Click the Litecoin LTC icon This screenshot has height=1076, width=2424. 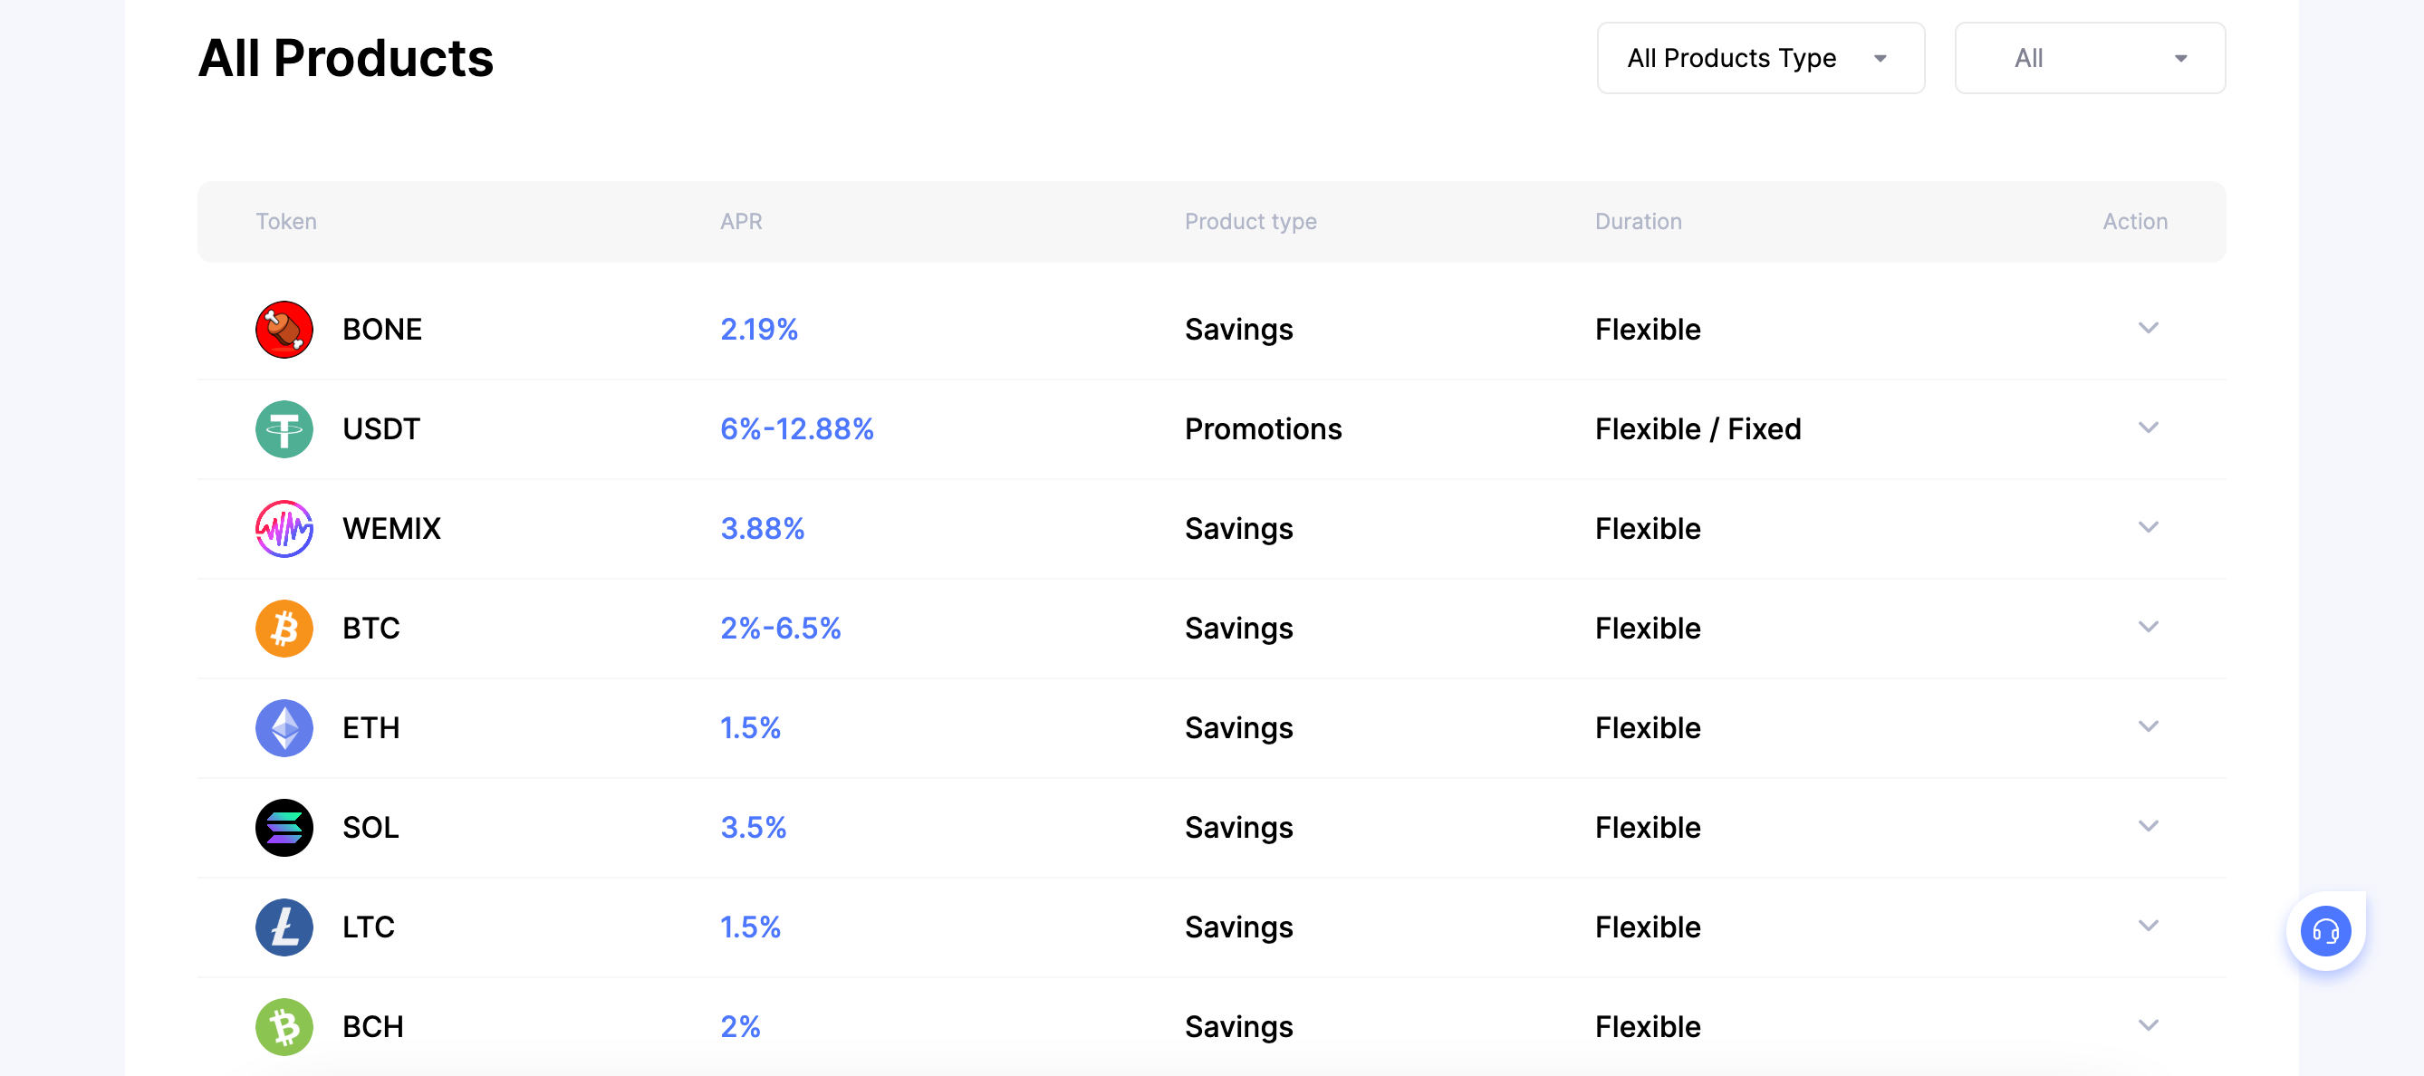pyautogui.click(x=284, y=927)
